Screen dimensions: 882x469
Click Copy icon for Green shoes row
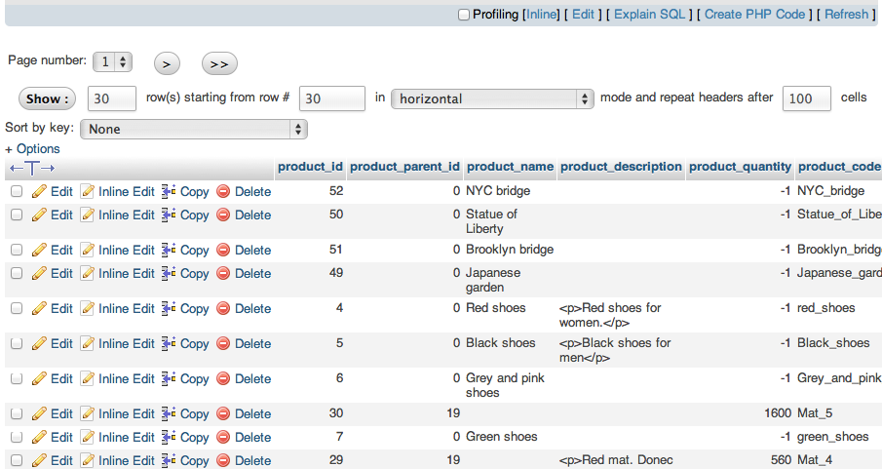click(168, 437)
